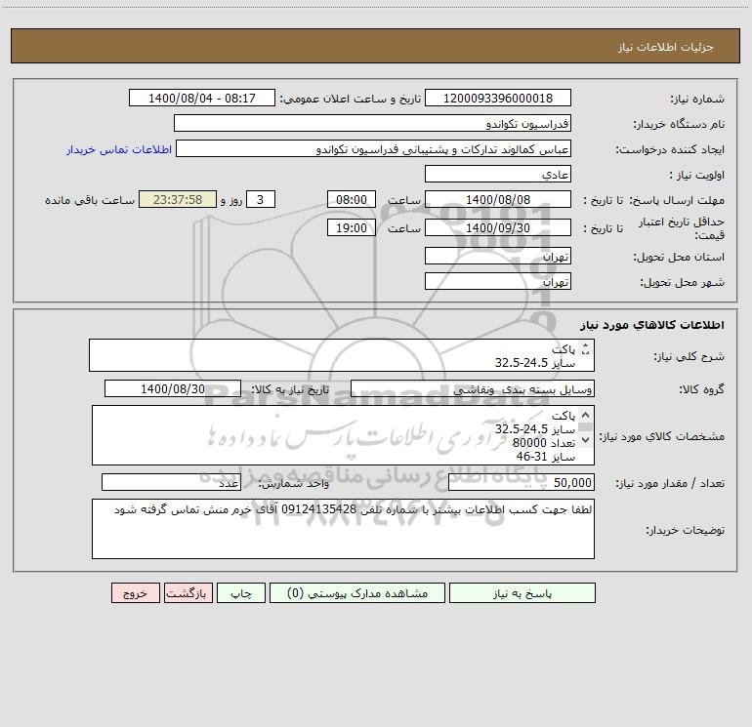The width and height of the screenshot is (752, 727).
Task: Click the ساعت باقی مانده label
Action: 90,200
